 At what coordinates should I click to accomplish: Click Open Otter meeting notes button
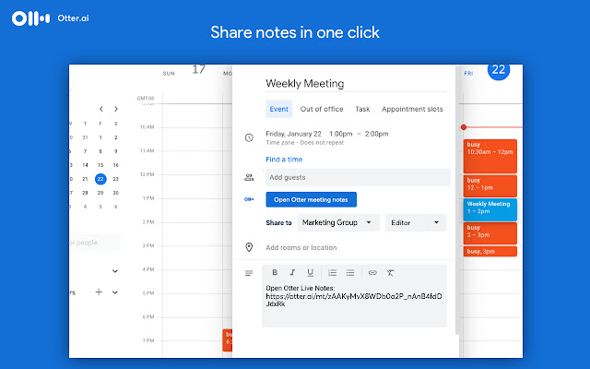pyautogui.click(x=312, y=199)
